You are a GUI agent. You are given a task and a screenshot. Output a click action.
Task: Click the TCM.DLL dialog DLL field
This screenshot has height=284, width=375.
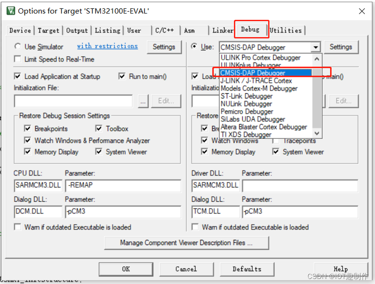[216, 212]
